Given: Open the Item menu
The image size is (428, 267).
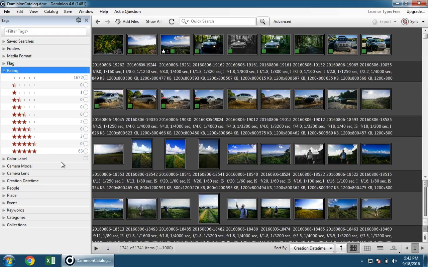Looking at the screenshot, I should coord(68,11).
